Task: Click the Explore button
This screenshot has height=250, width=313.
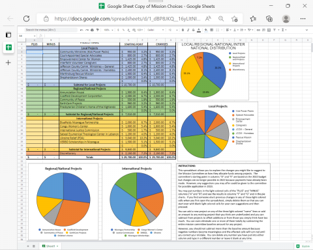Action: 303,246
